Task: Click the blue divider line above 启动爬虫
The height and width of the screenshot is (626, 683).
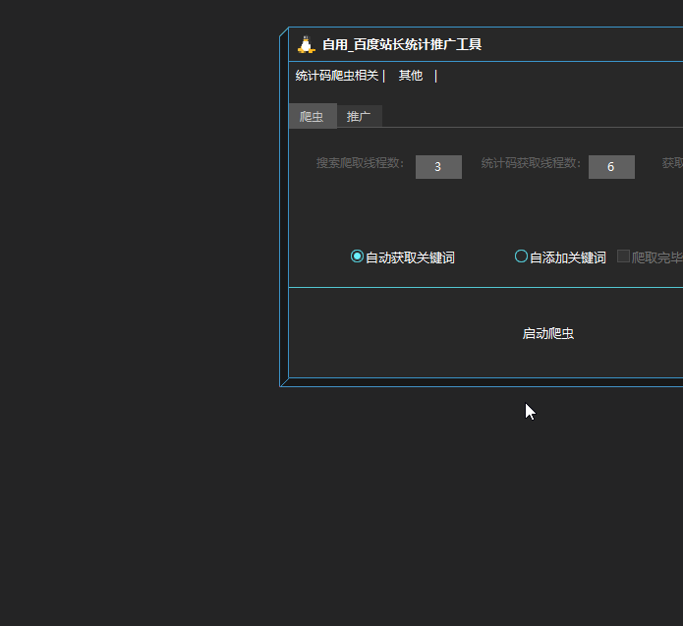Action: coord(482,287)
